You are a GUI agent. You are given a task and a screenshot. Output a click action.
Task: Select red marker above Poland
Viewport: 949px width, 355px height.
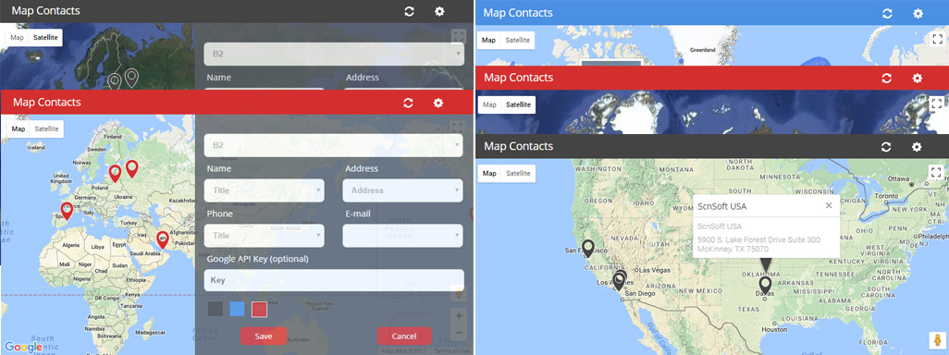click(x=115, y=174)
